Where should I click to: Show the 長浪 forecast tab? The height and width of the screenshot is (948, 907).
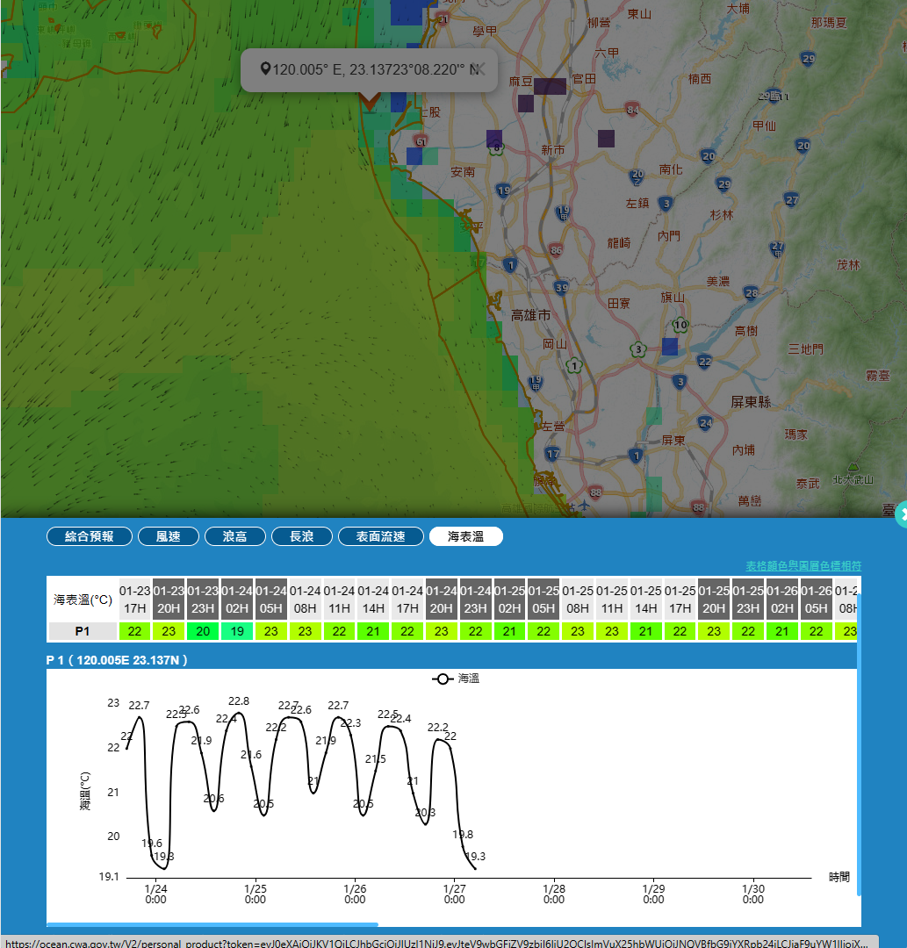point(301,536)
